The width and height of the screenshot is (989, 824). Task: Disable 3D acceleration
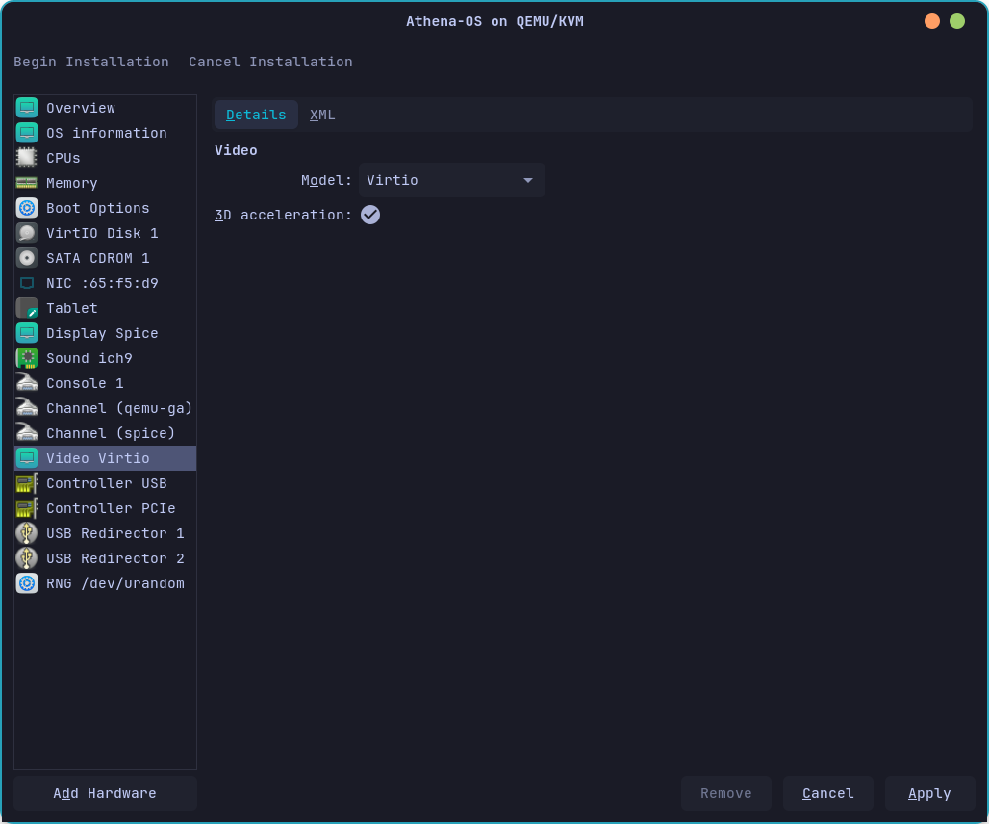pos(370,215)
